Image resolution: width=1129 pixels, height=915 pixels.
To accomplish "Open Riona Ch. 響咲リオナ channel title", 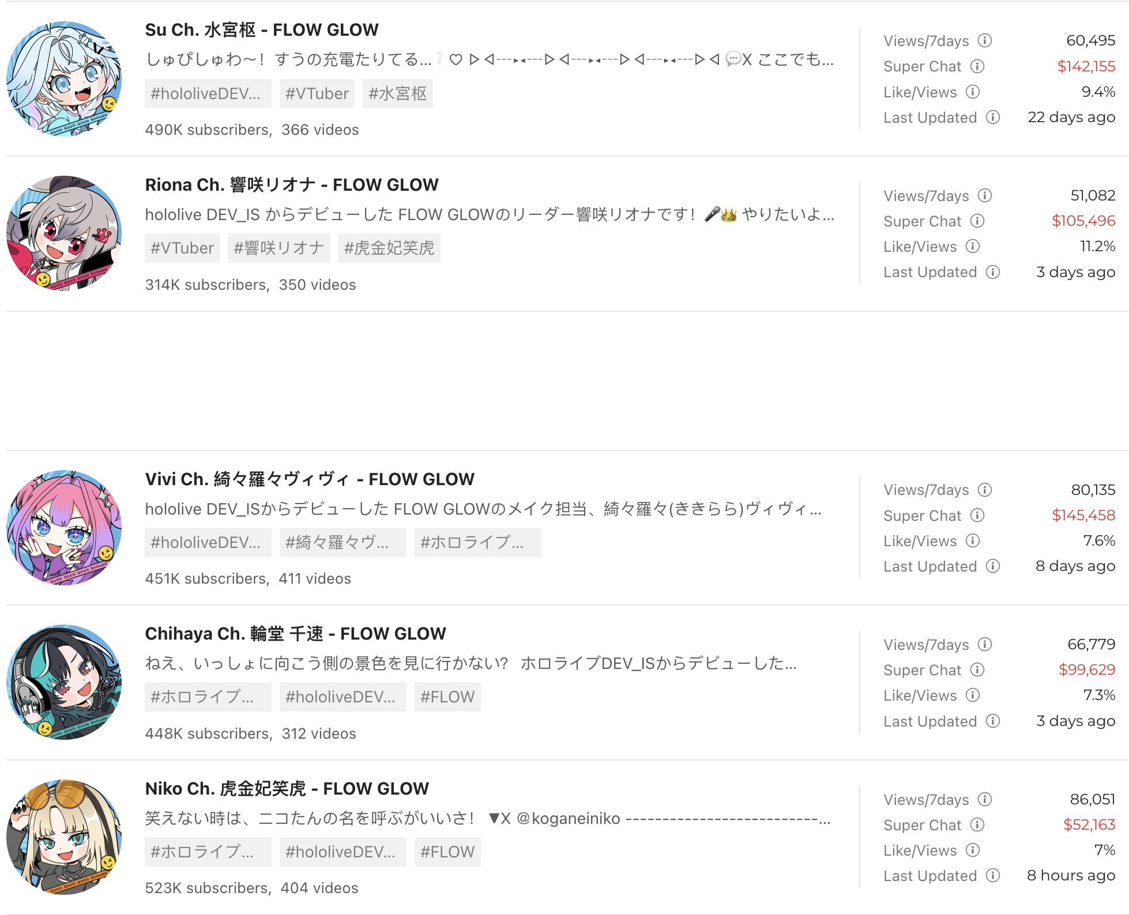I will coord(292,185).
